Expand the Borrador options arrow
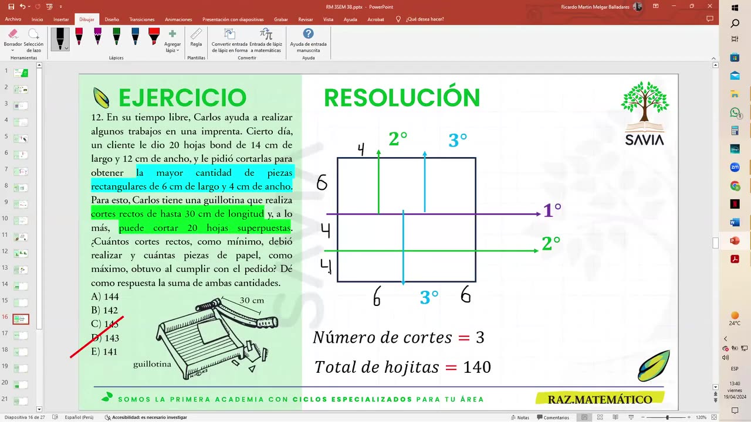The image size is (751, 422). pyautogui.click(x=13, y=50)
